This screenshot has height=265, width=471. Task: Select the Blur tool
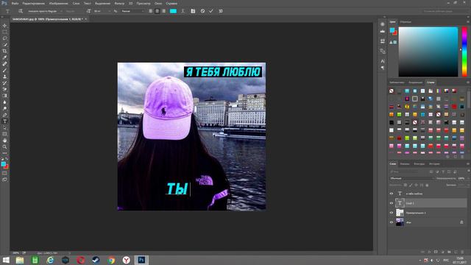coord(4,102)
